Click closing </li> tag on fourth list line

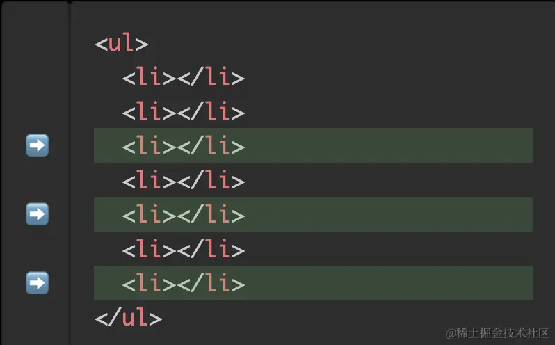pos(211,181)
